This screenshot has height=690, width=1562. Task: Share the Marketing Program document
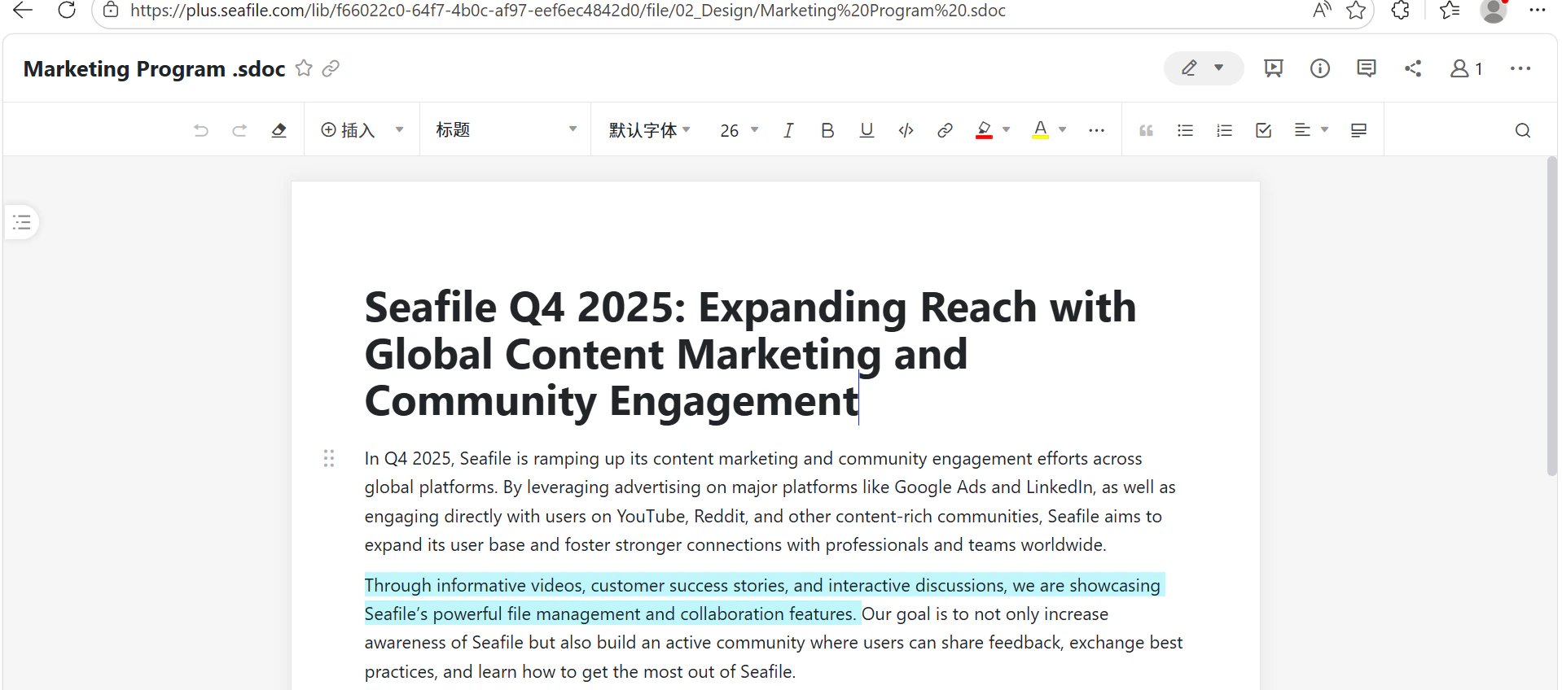click(1413, 68)
